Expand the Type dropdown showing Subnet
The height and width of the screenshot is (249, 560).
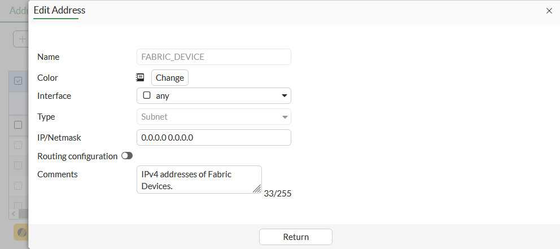click(x=213, y=117)
